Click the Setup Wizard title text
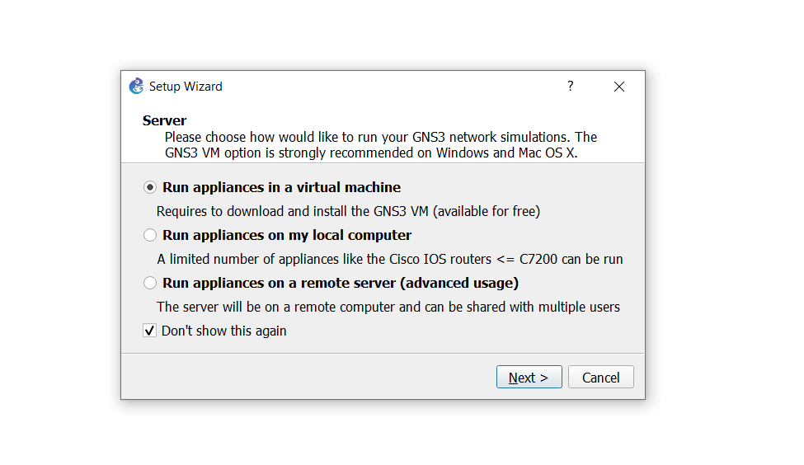 click(x=186, y=87)
